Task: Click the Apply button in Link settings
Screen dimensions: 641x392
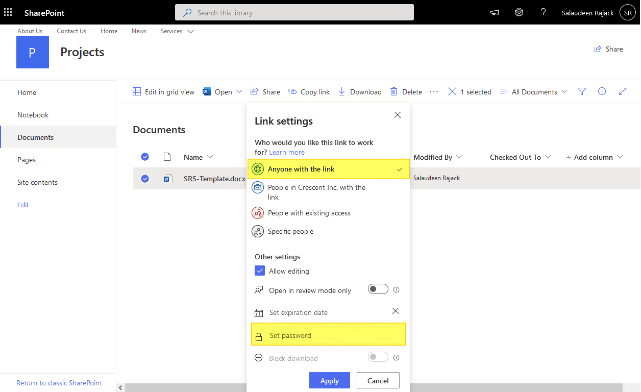Action: point(329,380)
